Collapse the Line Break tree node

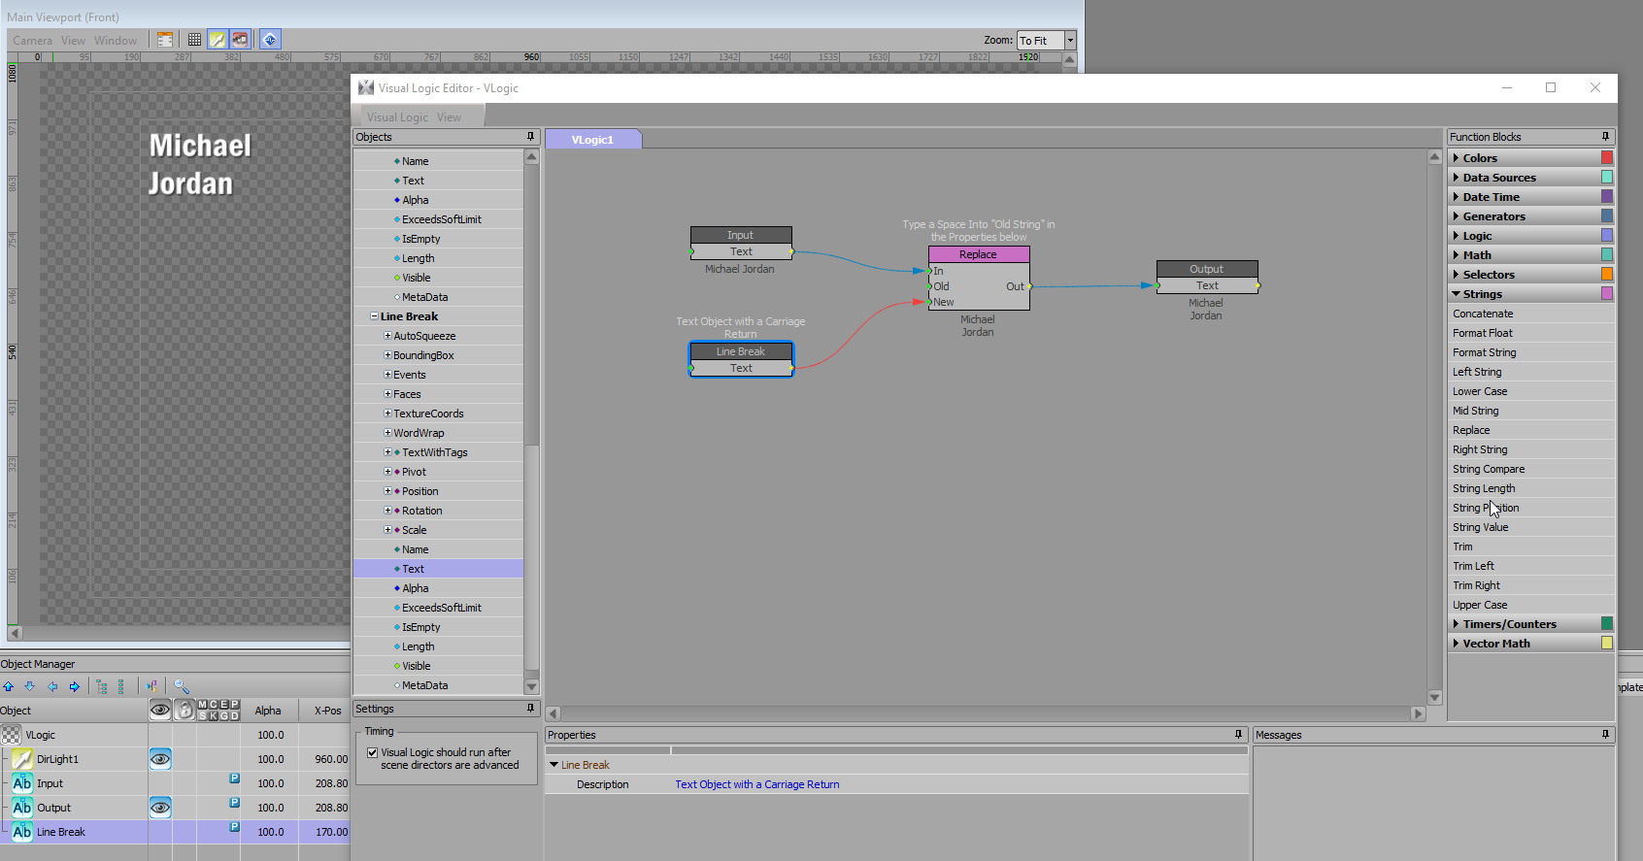pyautogui.click(x=374, y=316)
